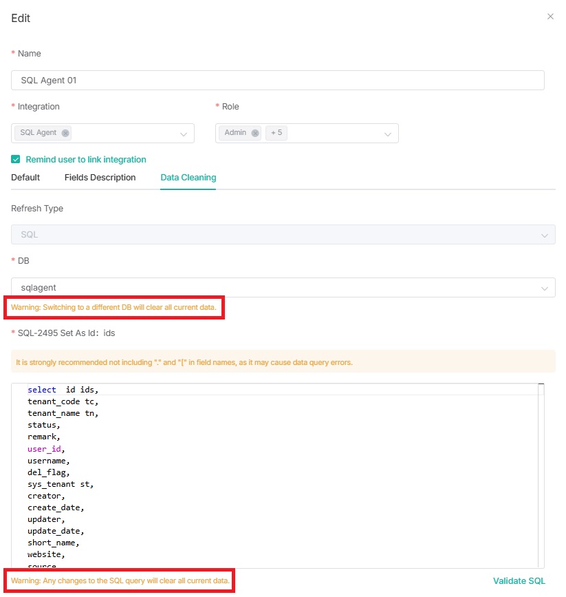Image resolution: width=566 pixels, height=597 pixels.
Task: Click the sys_tenant st line in editor
Action: (x=61, y=484)
